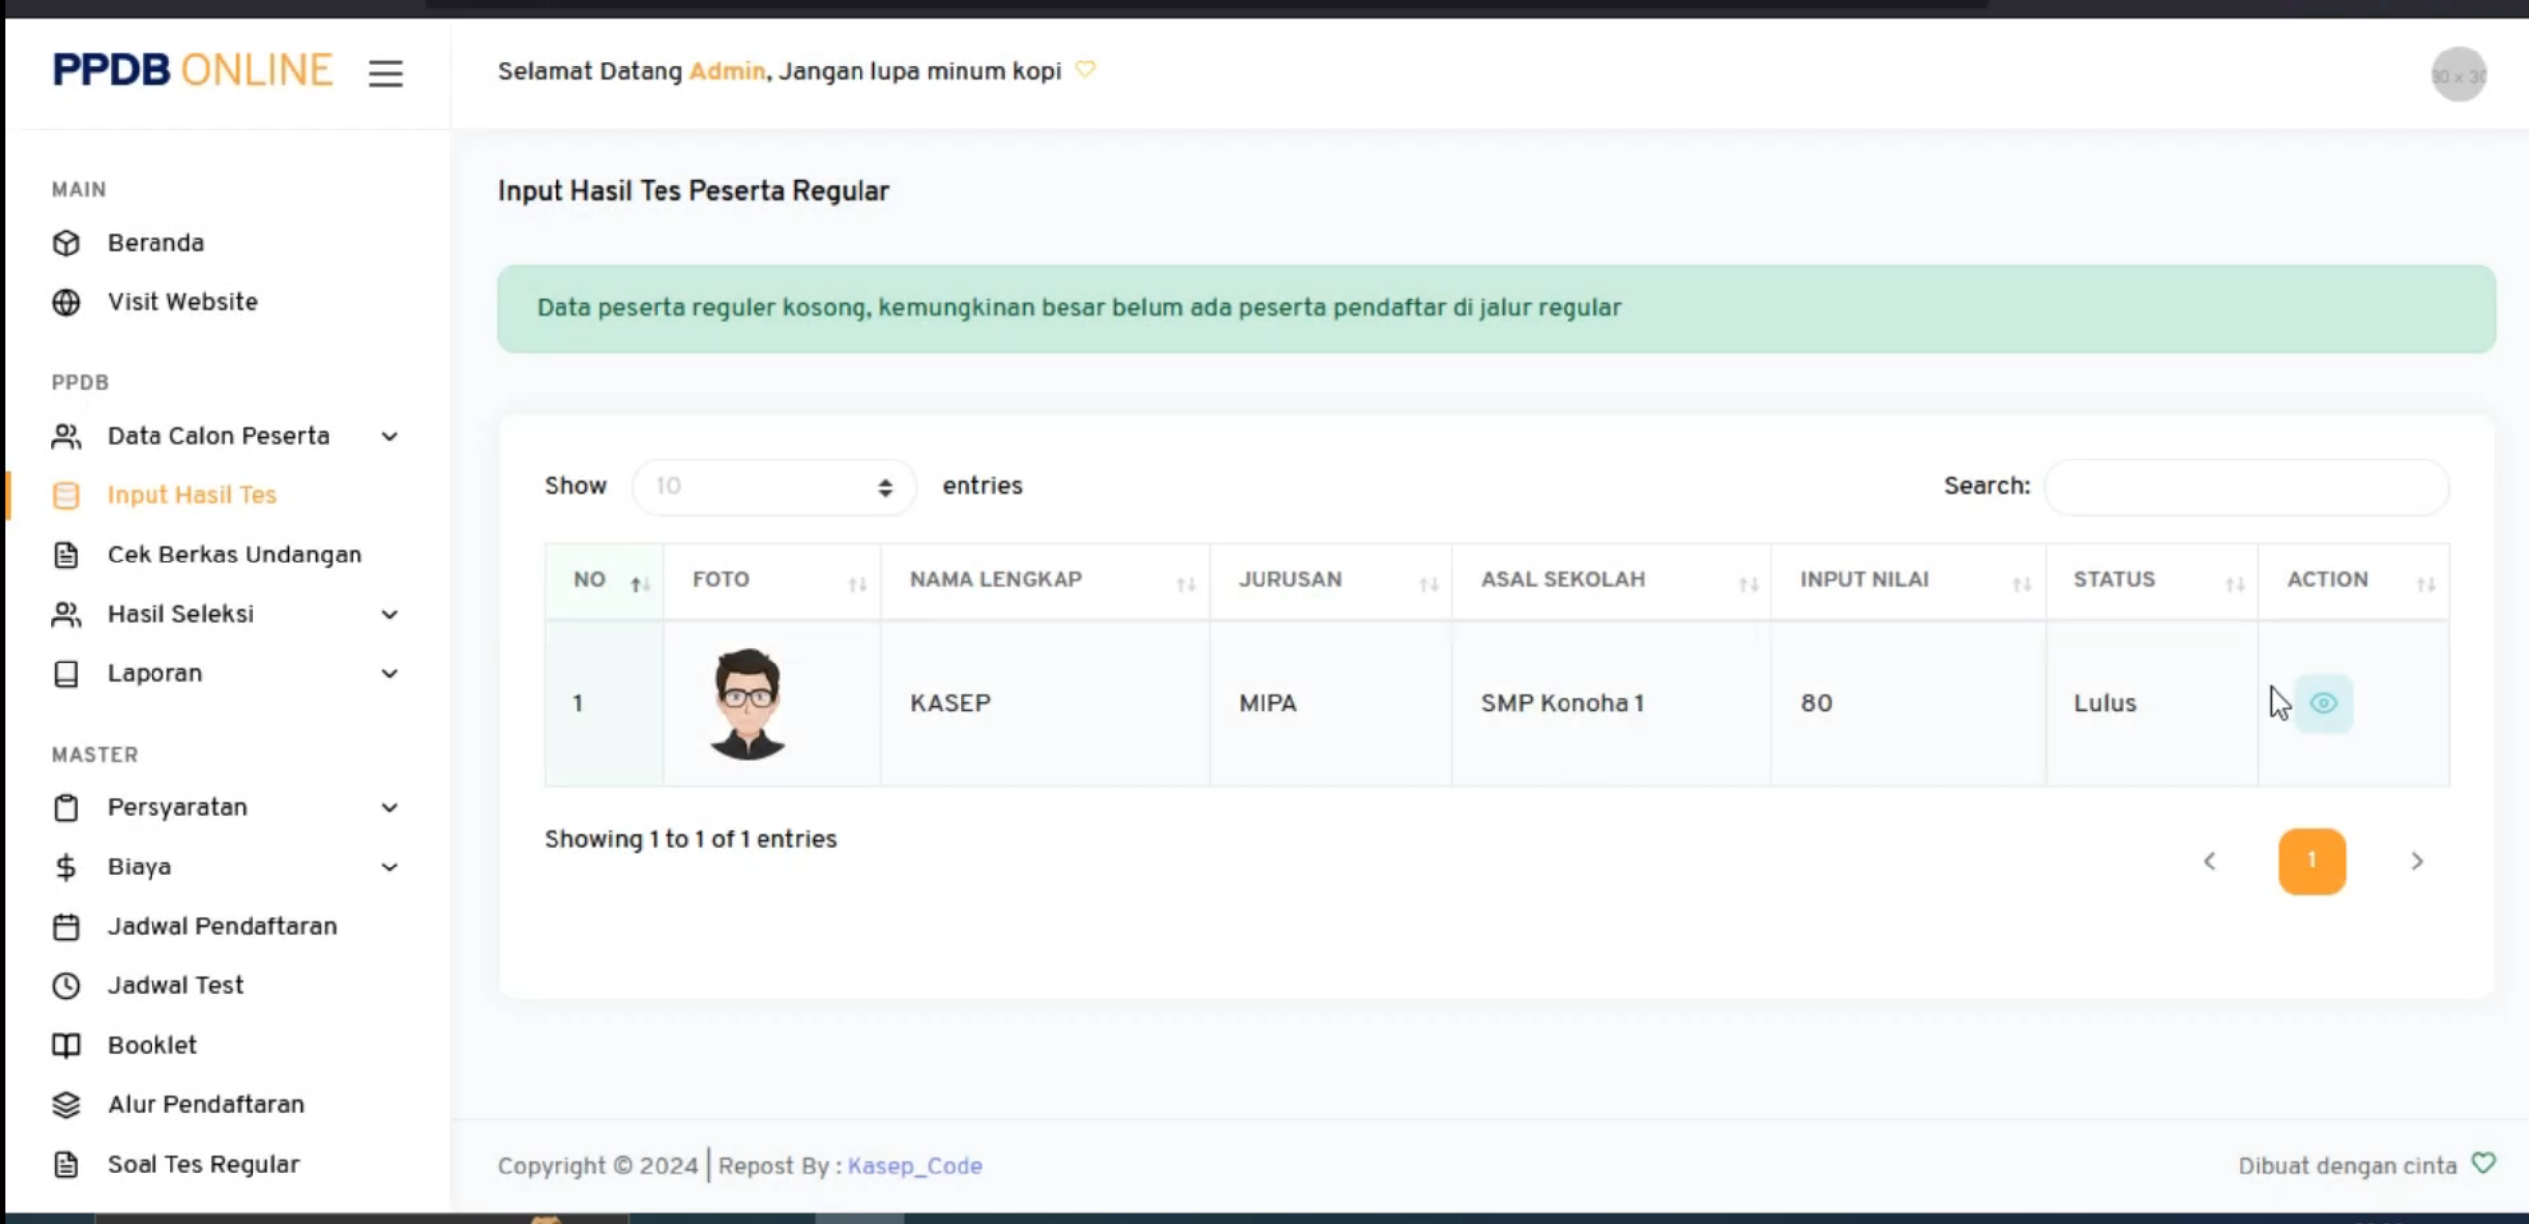The height and width of the screenshot is (1224, 2529).
Task: Click the next page arrow
Action: 2416,861
